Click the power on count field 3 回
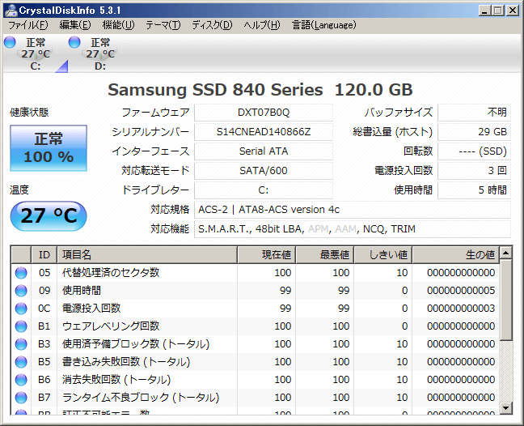524x426 pixels. coord(474,171)
